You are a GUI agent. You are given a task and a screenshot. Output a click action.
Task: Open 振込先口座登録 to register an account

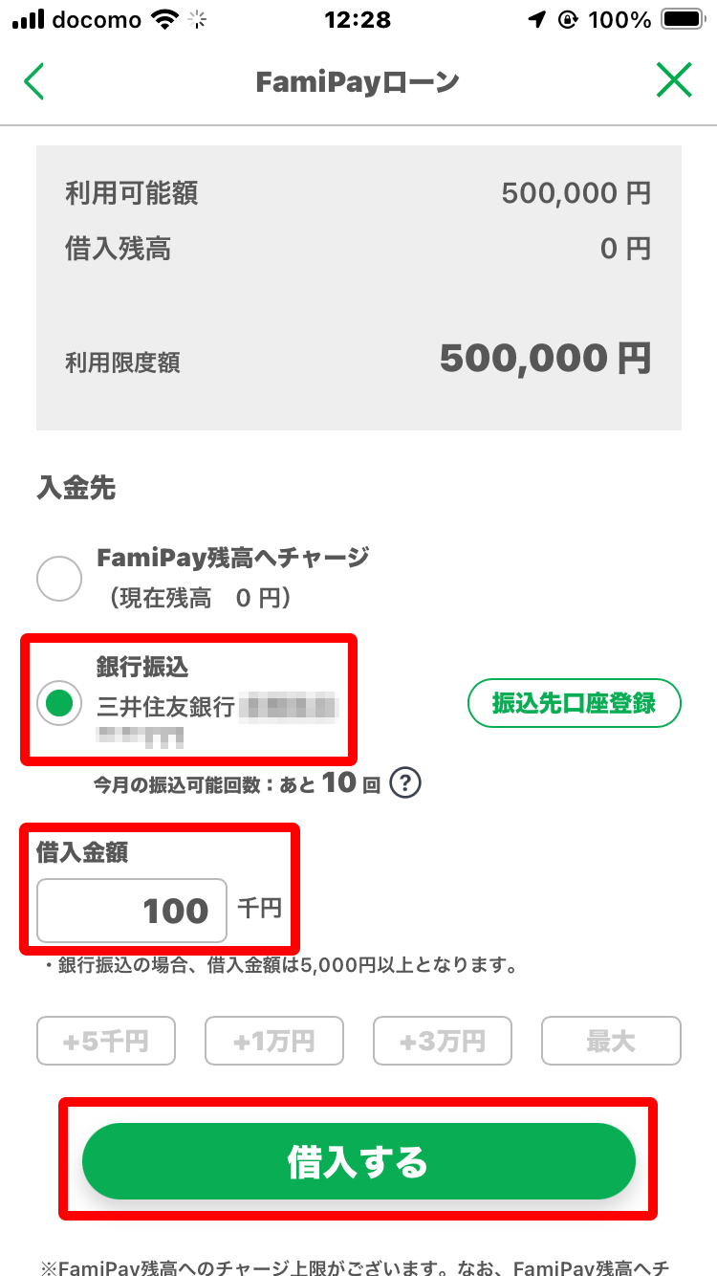tap(574, 702)
